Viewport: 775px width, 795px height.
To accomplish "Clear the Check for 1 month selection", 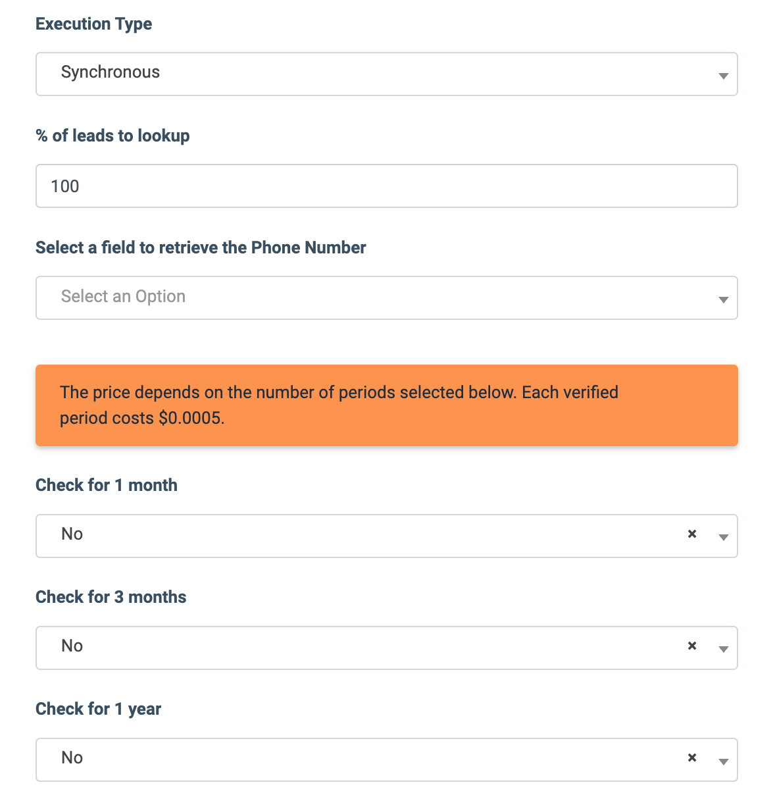I will (x=691, y=534).
